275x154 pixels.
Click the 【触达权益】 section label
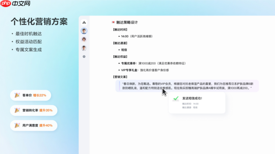[x=120, y=56]
